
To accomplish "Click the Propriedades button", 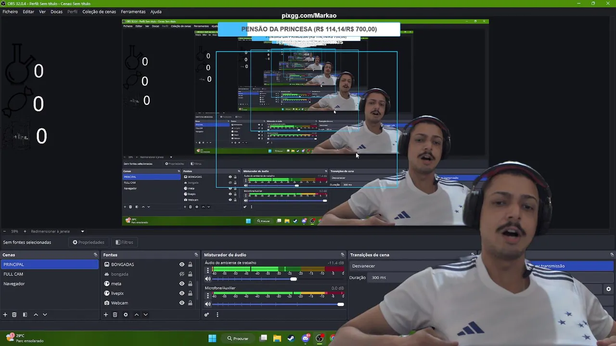I will tap(89, 242).
